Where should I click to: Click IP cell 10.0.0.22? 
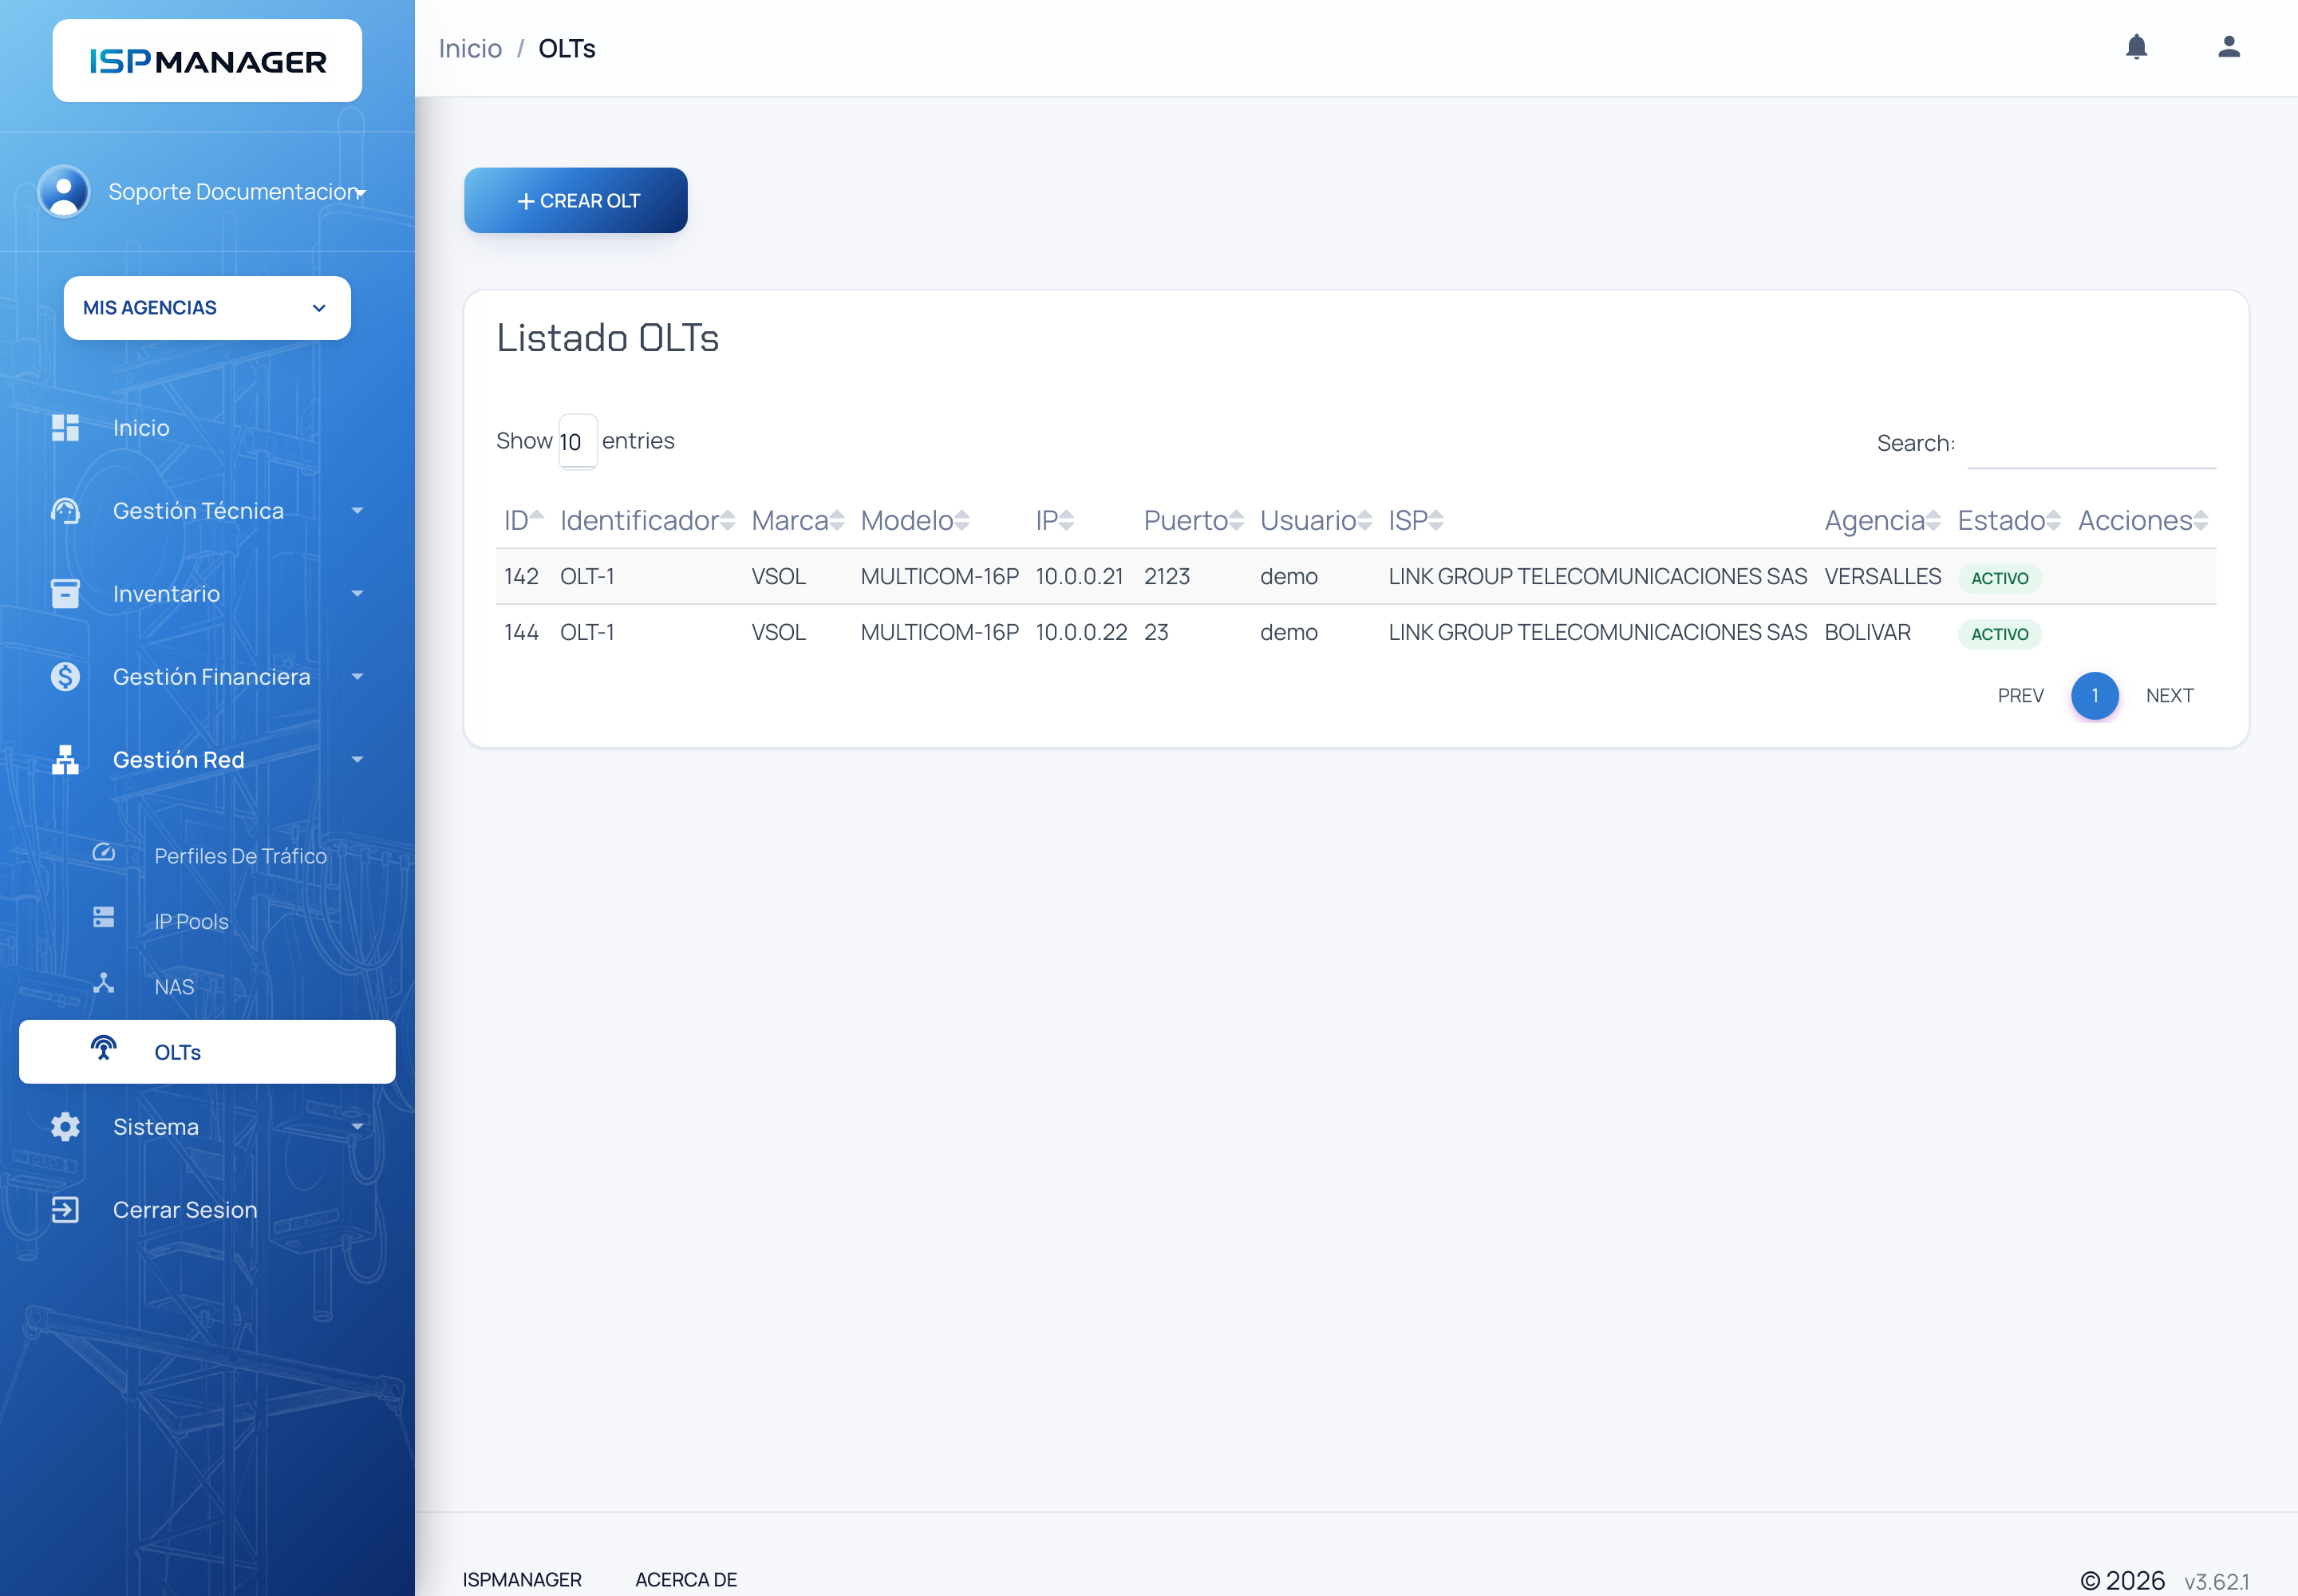tap(1081, 633)
